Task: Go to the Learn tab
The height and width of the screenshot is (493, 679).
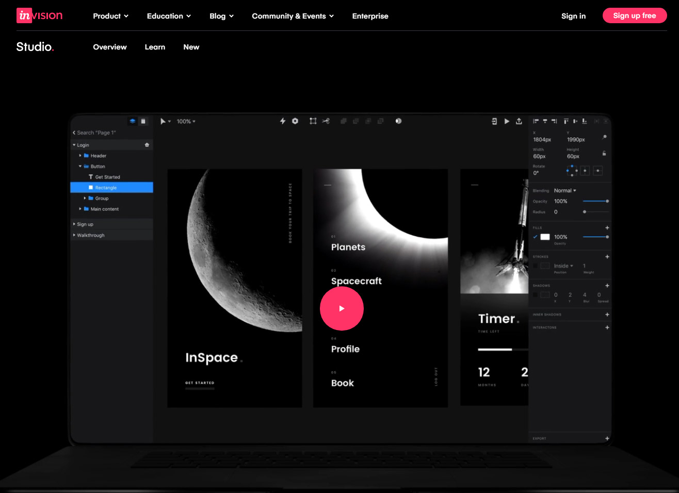Action: coord(155,47)
